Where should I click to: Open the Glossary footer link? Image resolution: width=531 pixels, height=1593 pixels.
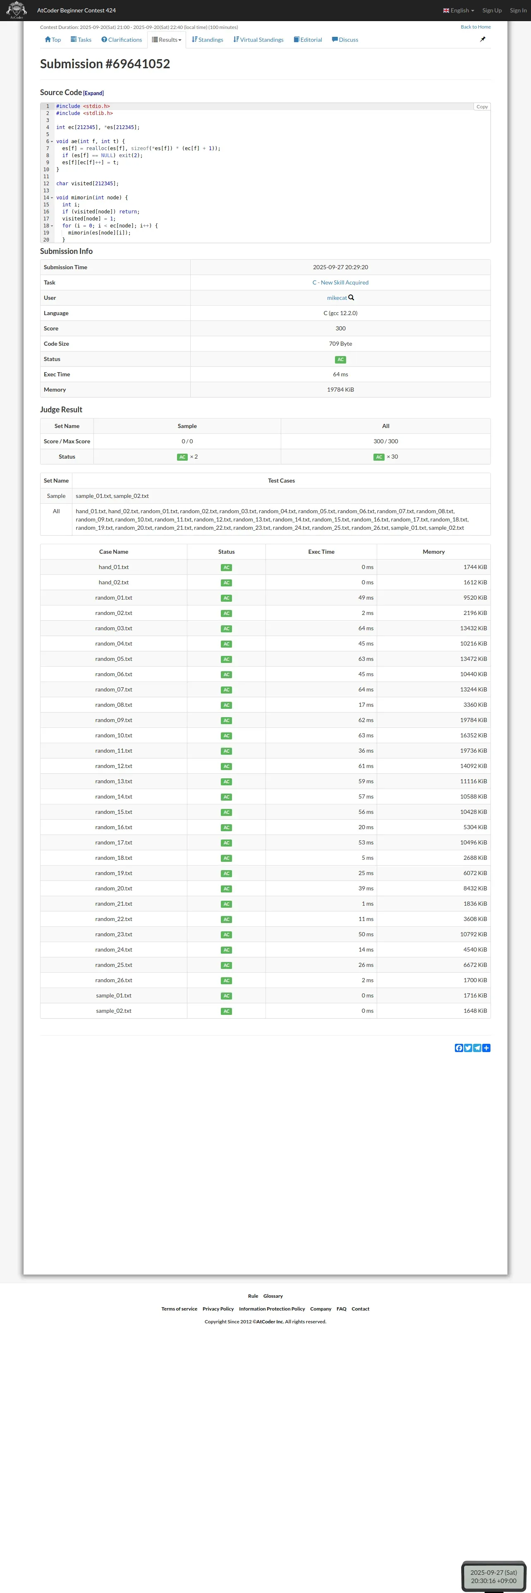tap(273, 1296)
